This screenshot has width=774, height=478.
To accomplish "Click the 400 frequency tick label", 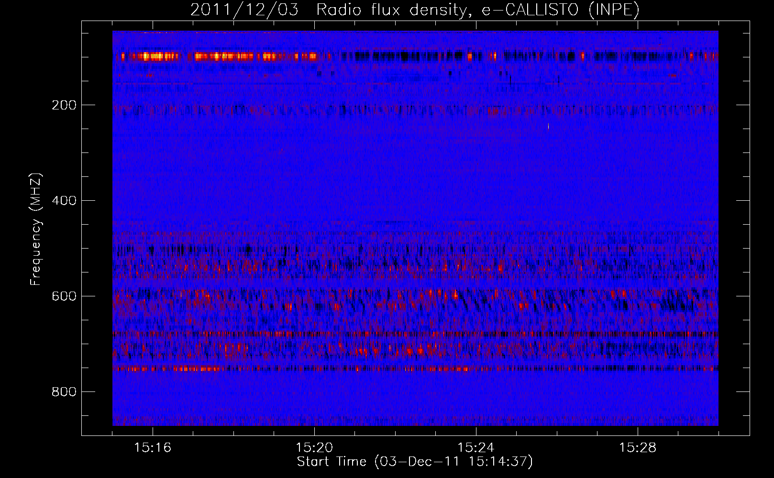I will coord(64,201).
